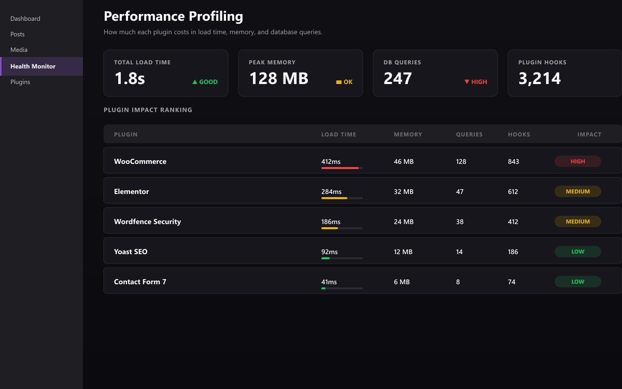
Task: Click the HIGH impact badge for WooCommerce
Action: tap(578, 161)
